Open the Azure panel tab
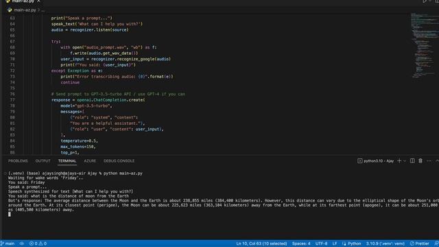Screen dimensions: 439x247 click(90, 161)
